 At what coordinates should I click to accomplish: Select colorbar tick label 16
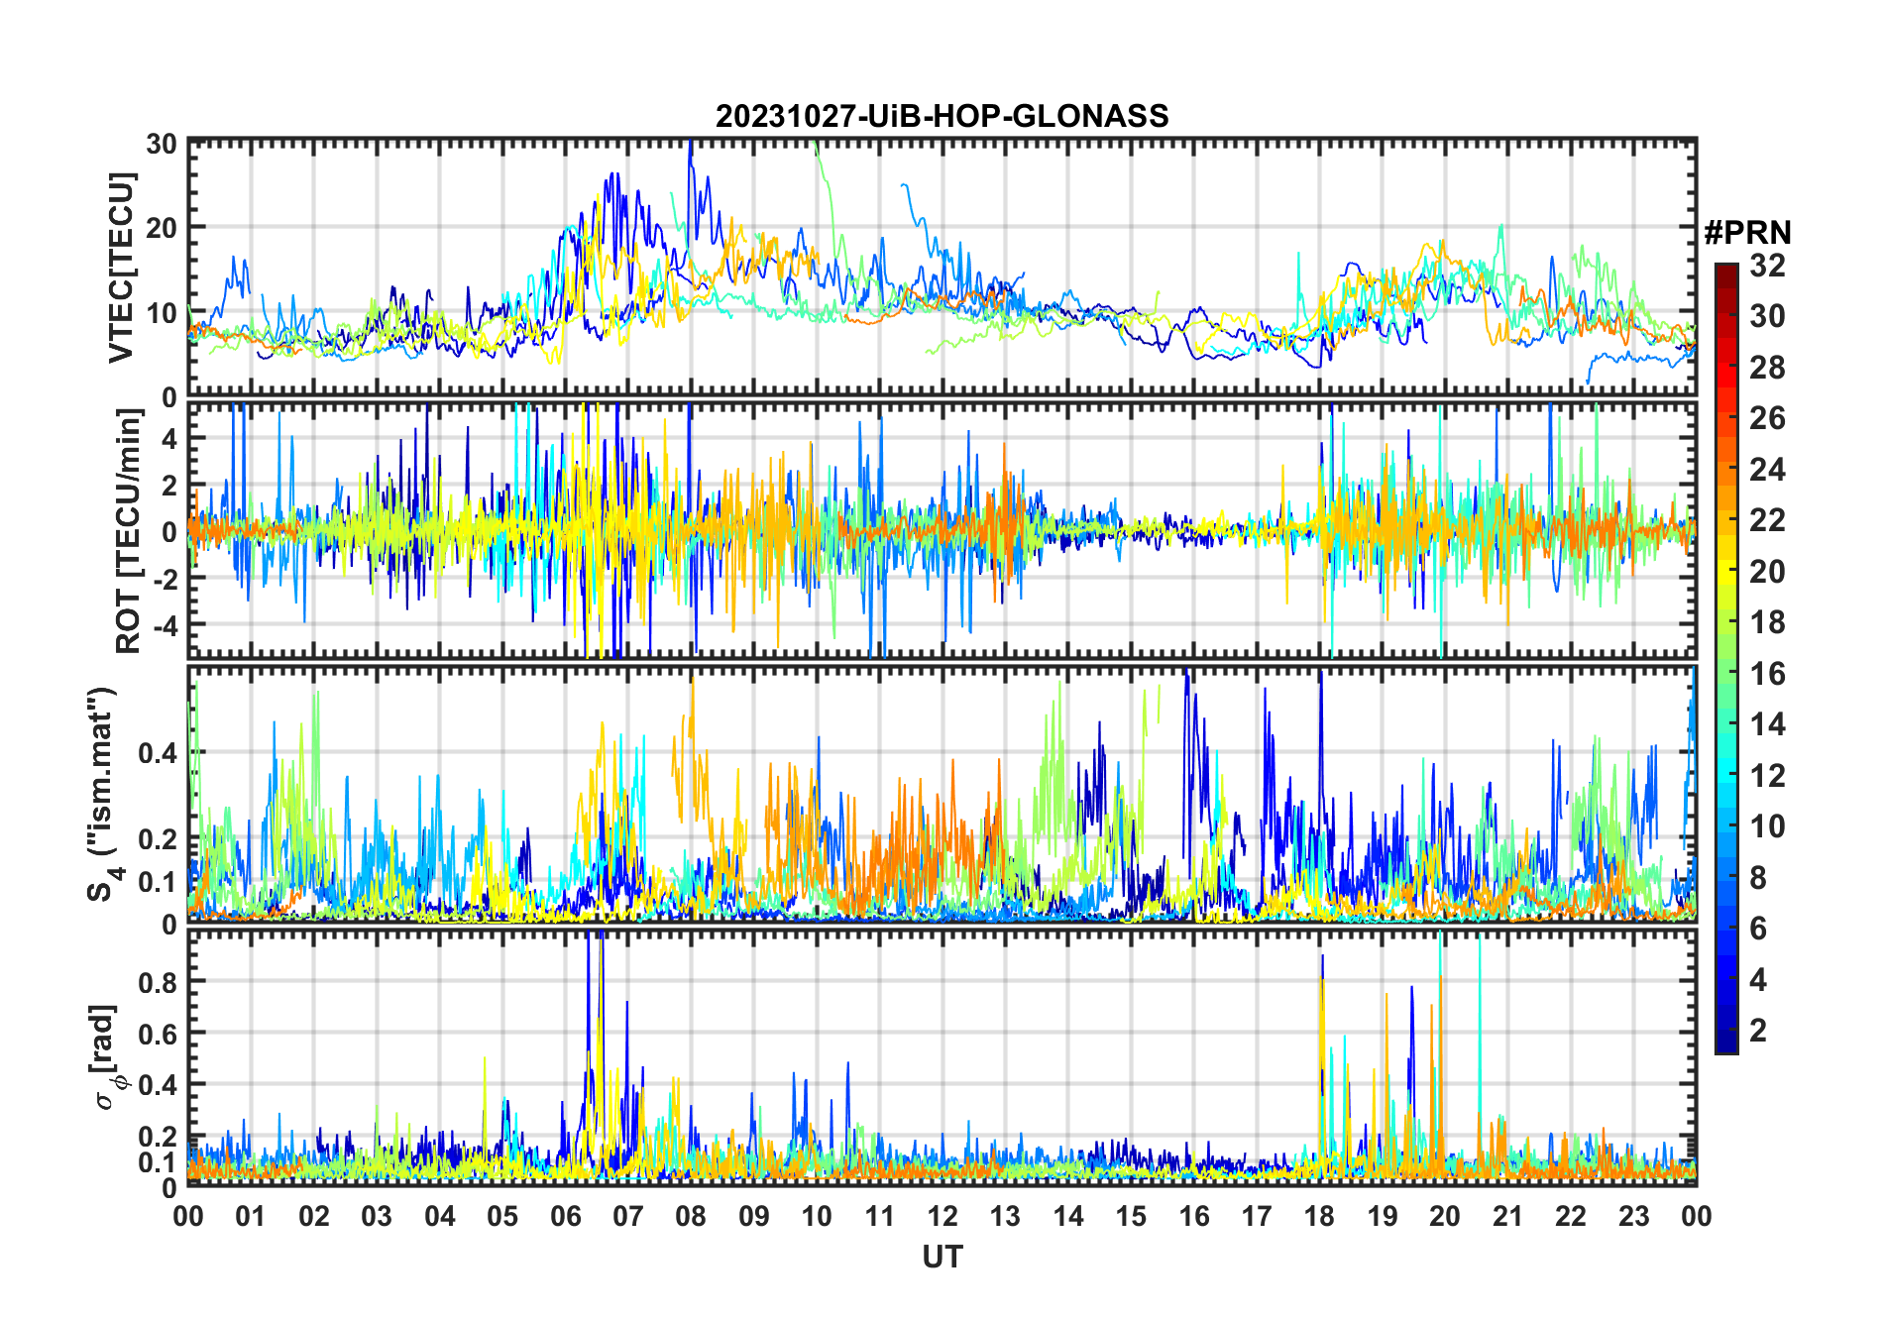point(1767,674)
